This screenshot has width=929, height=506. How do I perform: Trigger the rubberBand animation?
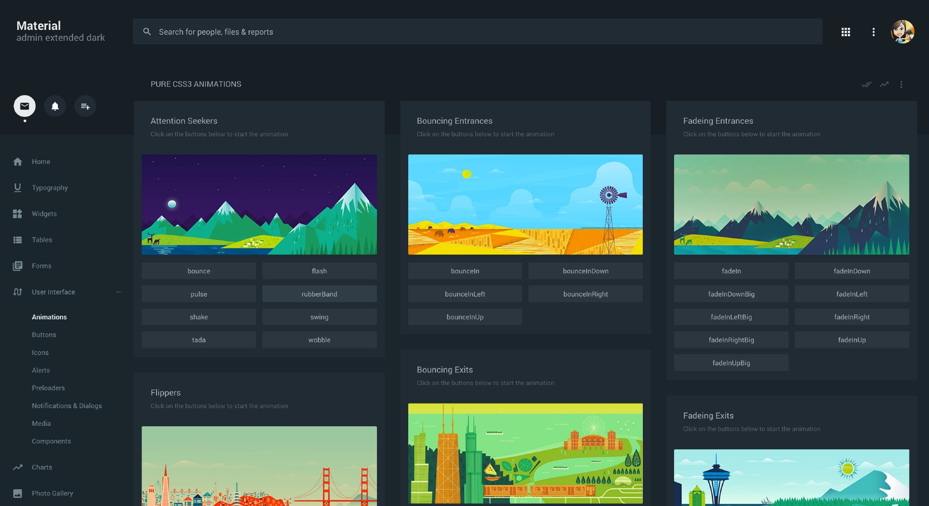tap(319, 294)
